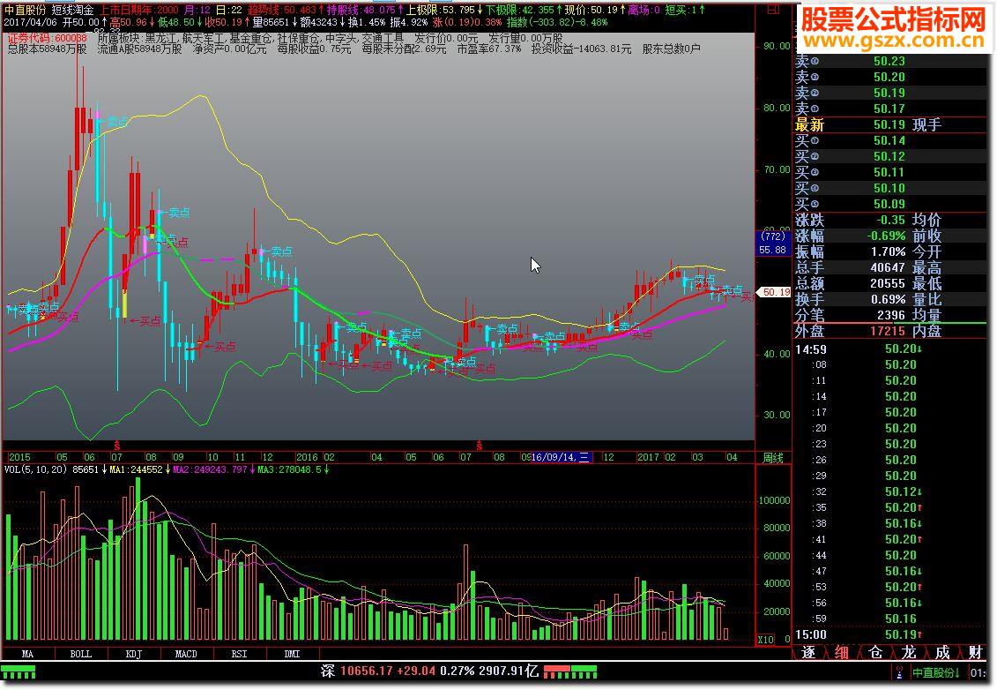Viewport: 997px width, 690px height.
Task: Click the 证券代码:600038 stock code text
Action: click(47, 39)
